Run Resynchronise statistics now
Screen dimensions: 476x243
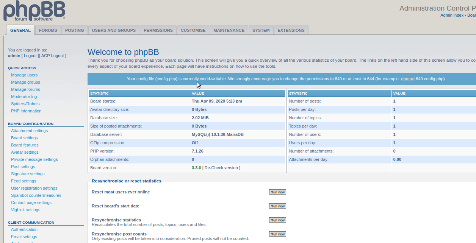coord(277,220)
